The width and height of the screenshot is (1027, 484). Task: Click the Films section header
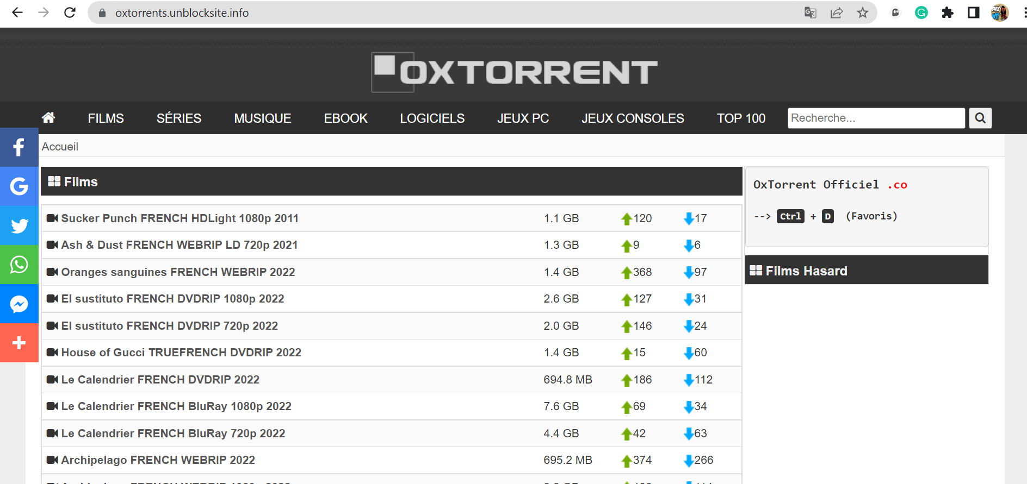392,181
